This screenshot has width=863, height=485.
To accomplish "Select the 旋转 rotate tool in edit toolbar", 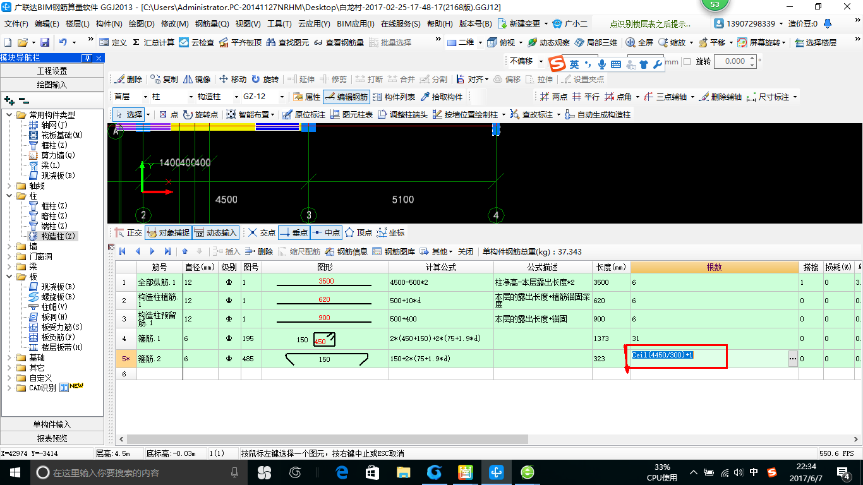I will click(x=265, y=79).
